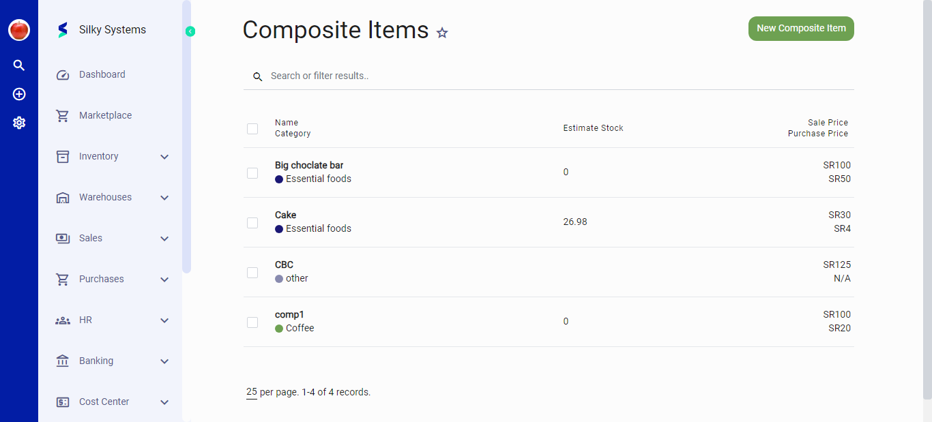The image size is (932, 422).
Task: Open the 25 per page link
Action: click(251, 392)
